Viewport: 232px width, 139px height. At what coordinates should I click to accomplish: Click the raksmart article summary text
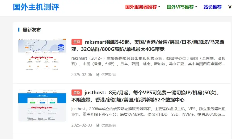pos(148,61)
